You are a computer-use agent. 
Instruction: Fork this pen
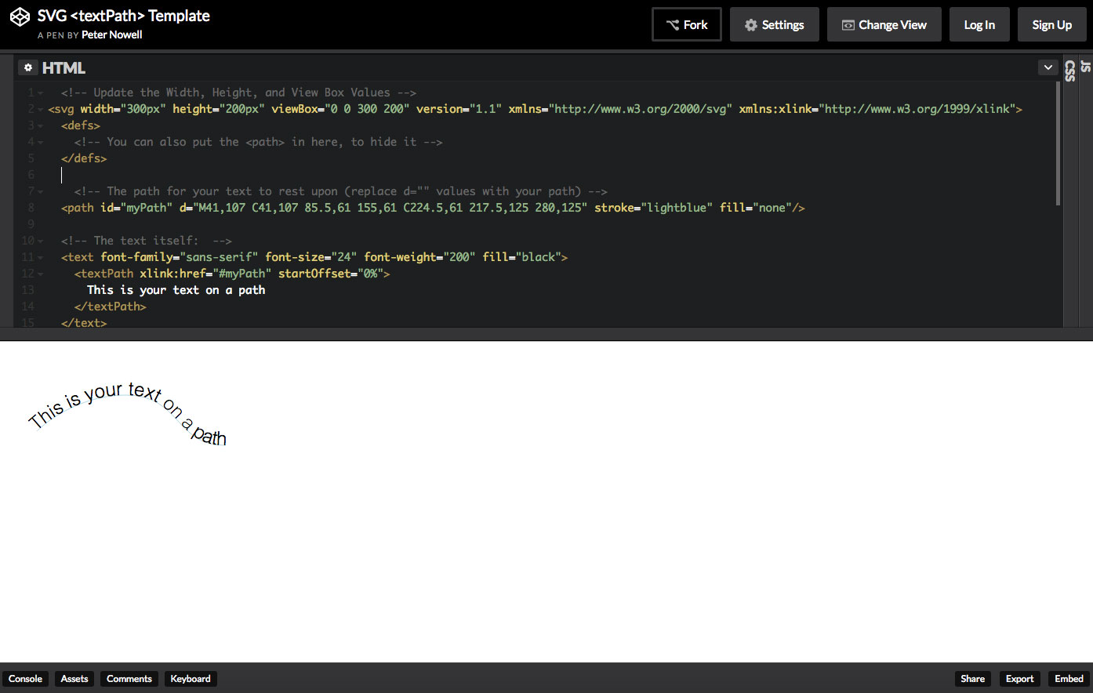point(686,25)
